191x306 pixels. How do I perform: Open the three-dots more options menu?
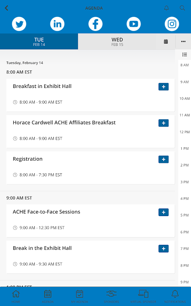coord(183,41)
